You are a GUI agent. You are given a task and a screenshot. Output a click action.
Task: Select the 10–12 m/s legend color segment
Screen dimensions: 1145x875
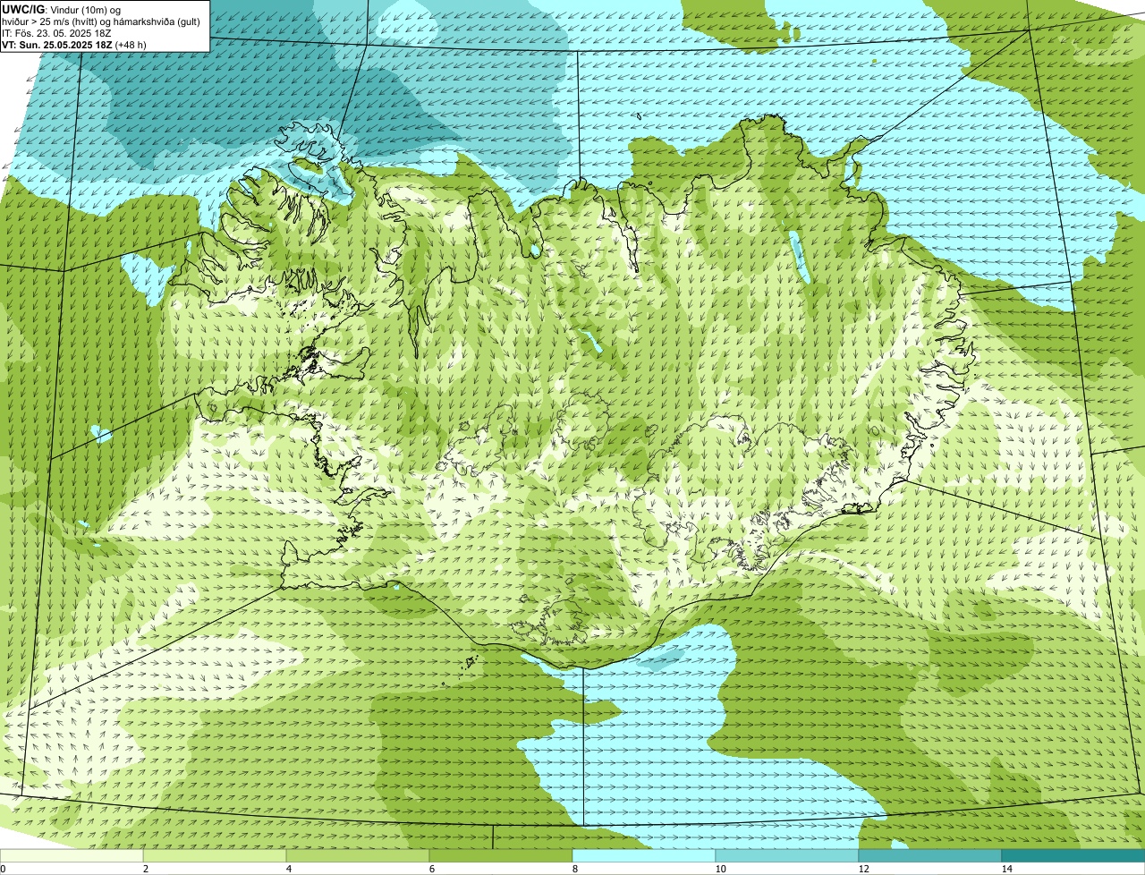(x=787, y=855)
